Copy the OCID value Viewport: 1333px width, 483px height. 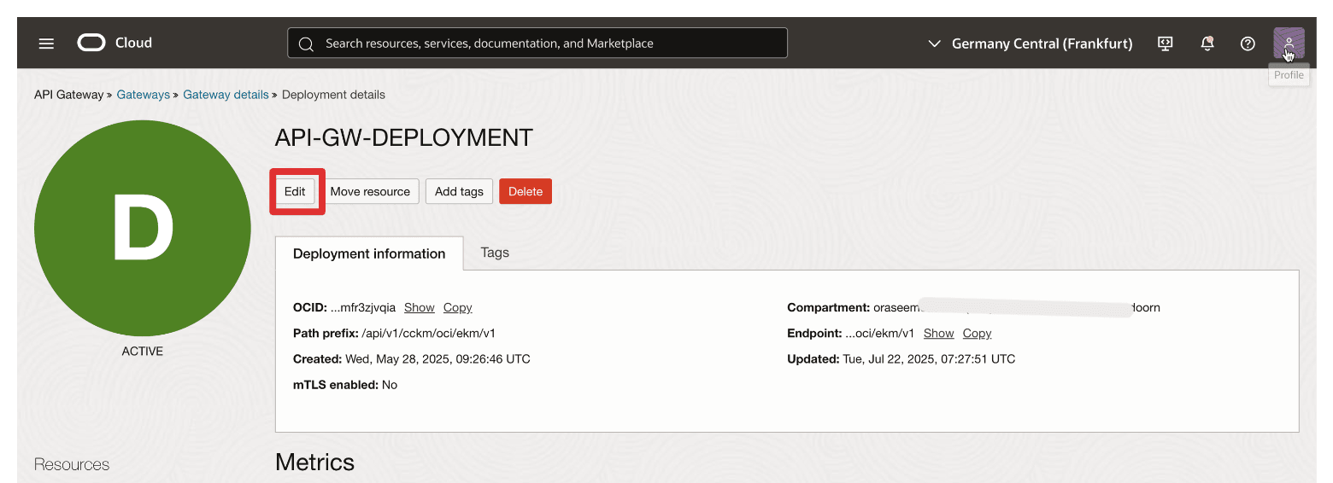[458, 307]
